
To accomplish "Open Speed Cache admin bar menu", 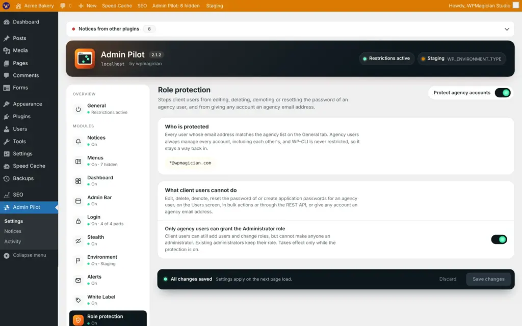I will 117,6.
